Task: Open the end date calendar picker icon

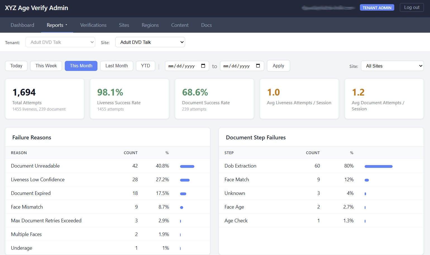Action: pos(258,66)
